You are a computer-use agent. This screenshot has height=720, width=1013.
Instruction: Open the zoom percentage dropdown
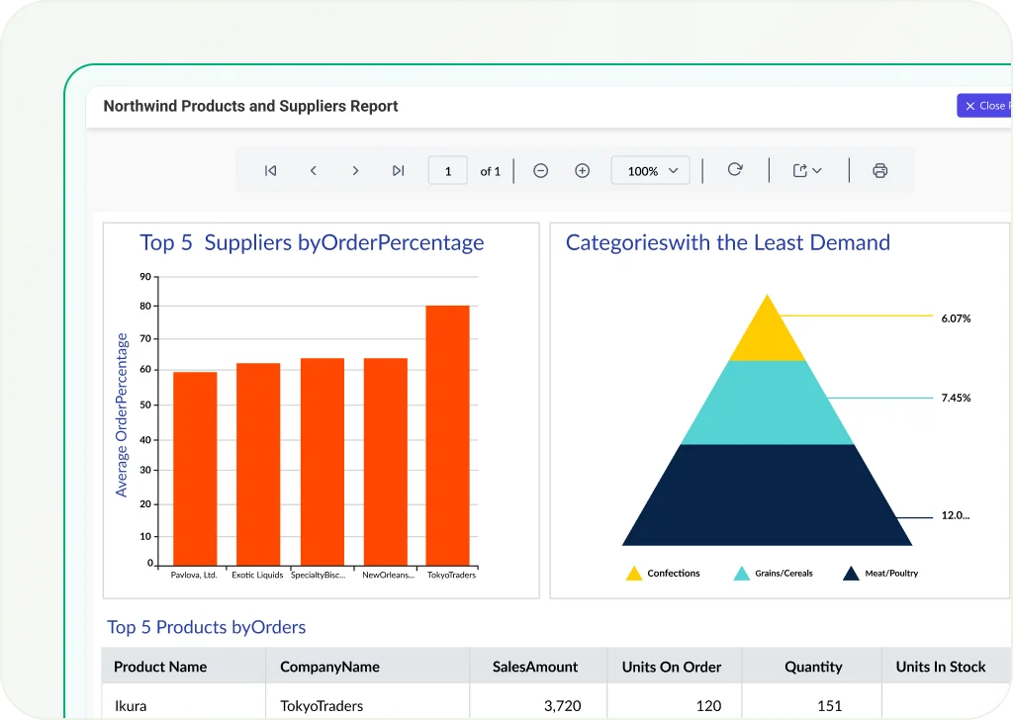pos(650,170)
